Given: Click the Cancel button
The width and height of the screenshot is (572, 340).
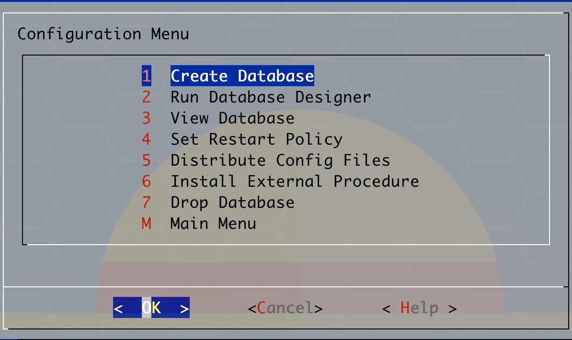Looking at the screenshot, I should (x=285, y=308).
